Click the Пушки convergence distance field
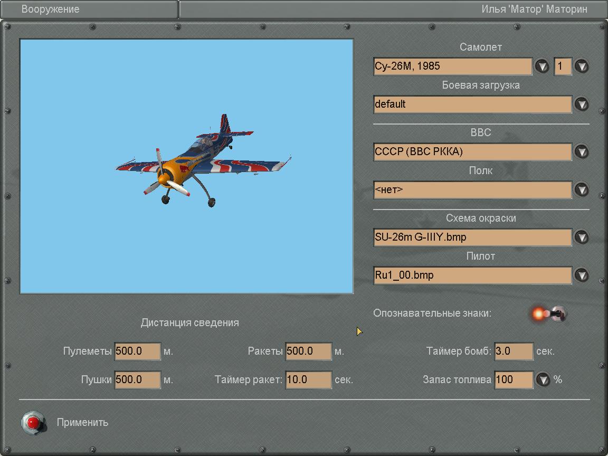Image resolution: width=608 pixels, height=456 pixels. tap(137, 379)
